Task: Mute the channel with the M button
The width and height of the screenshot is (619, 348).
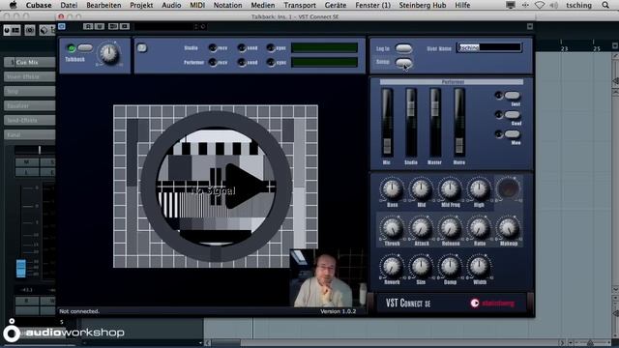Action: coord(27,162)
